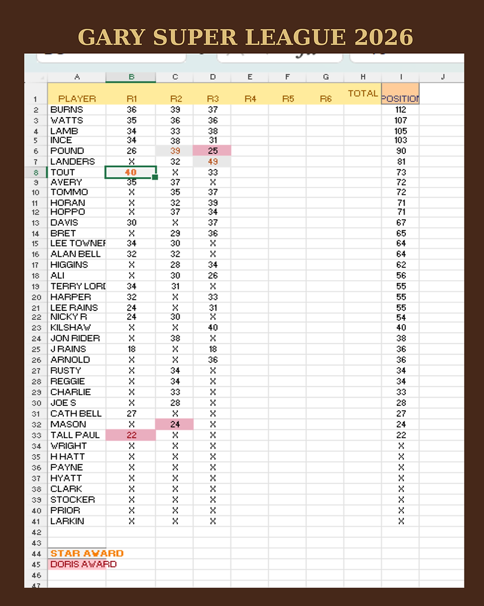Viewport: 484px width, 606px height.
Task: Click the R1 header cell
Action: 131,94
